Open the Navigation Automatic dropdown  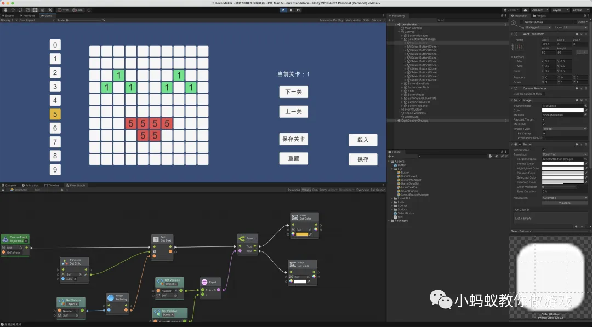[x=565, y=198]
